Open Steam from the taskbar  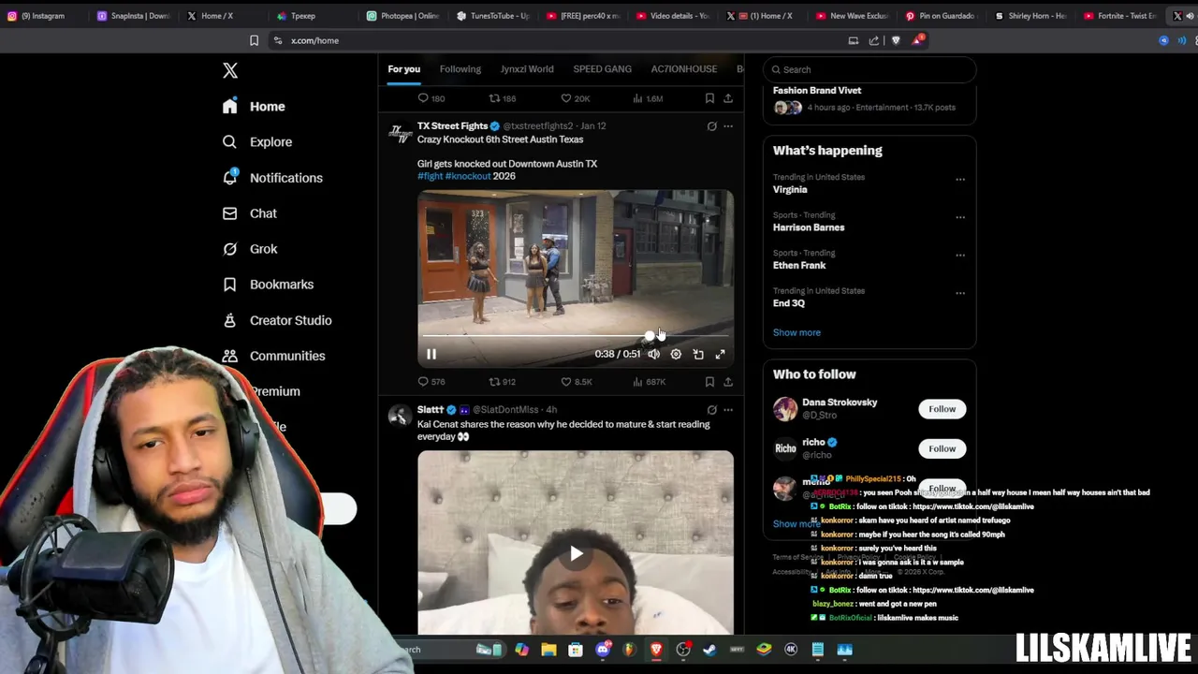point(709,650)
